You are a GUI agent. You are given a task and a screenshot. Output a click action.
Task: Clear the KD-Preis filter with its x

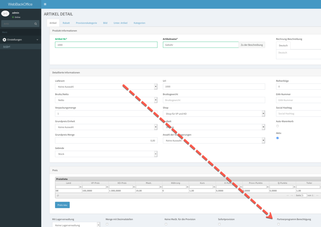pos(134,187)
